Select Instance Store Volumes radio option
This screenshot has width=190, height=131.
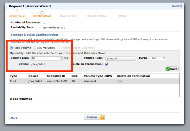click(x=58, y=48)
